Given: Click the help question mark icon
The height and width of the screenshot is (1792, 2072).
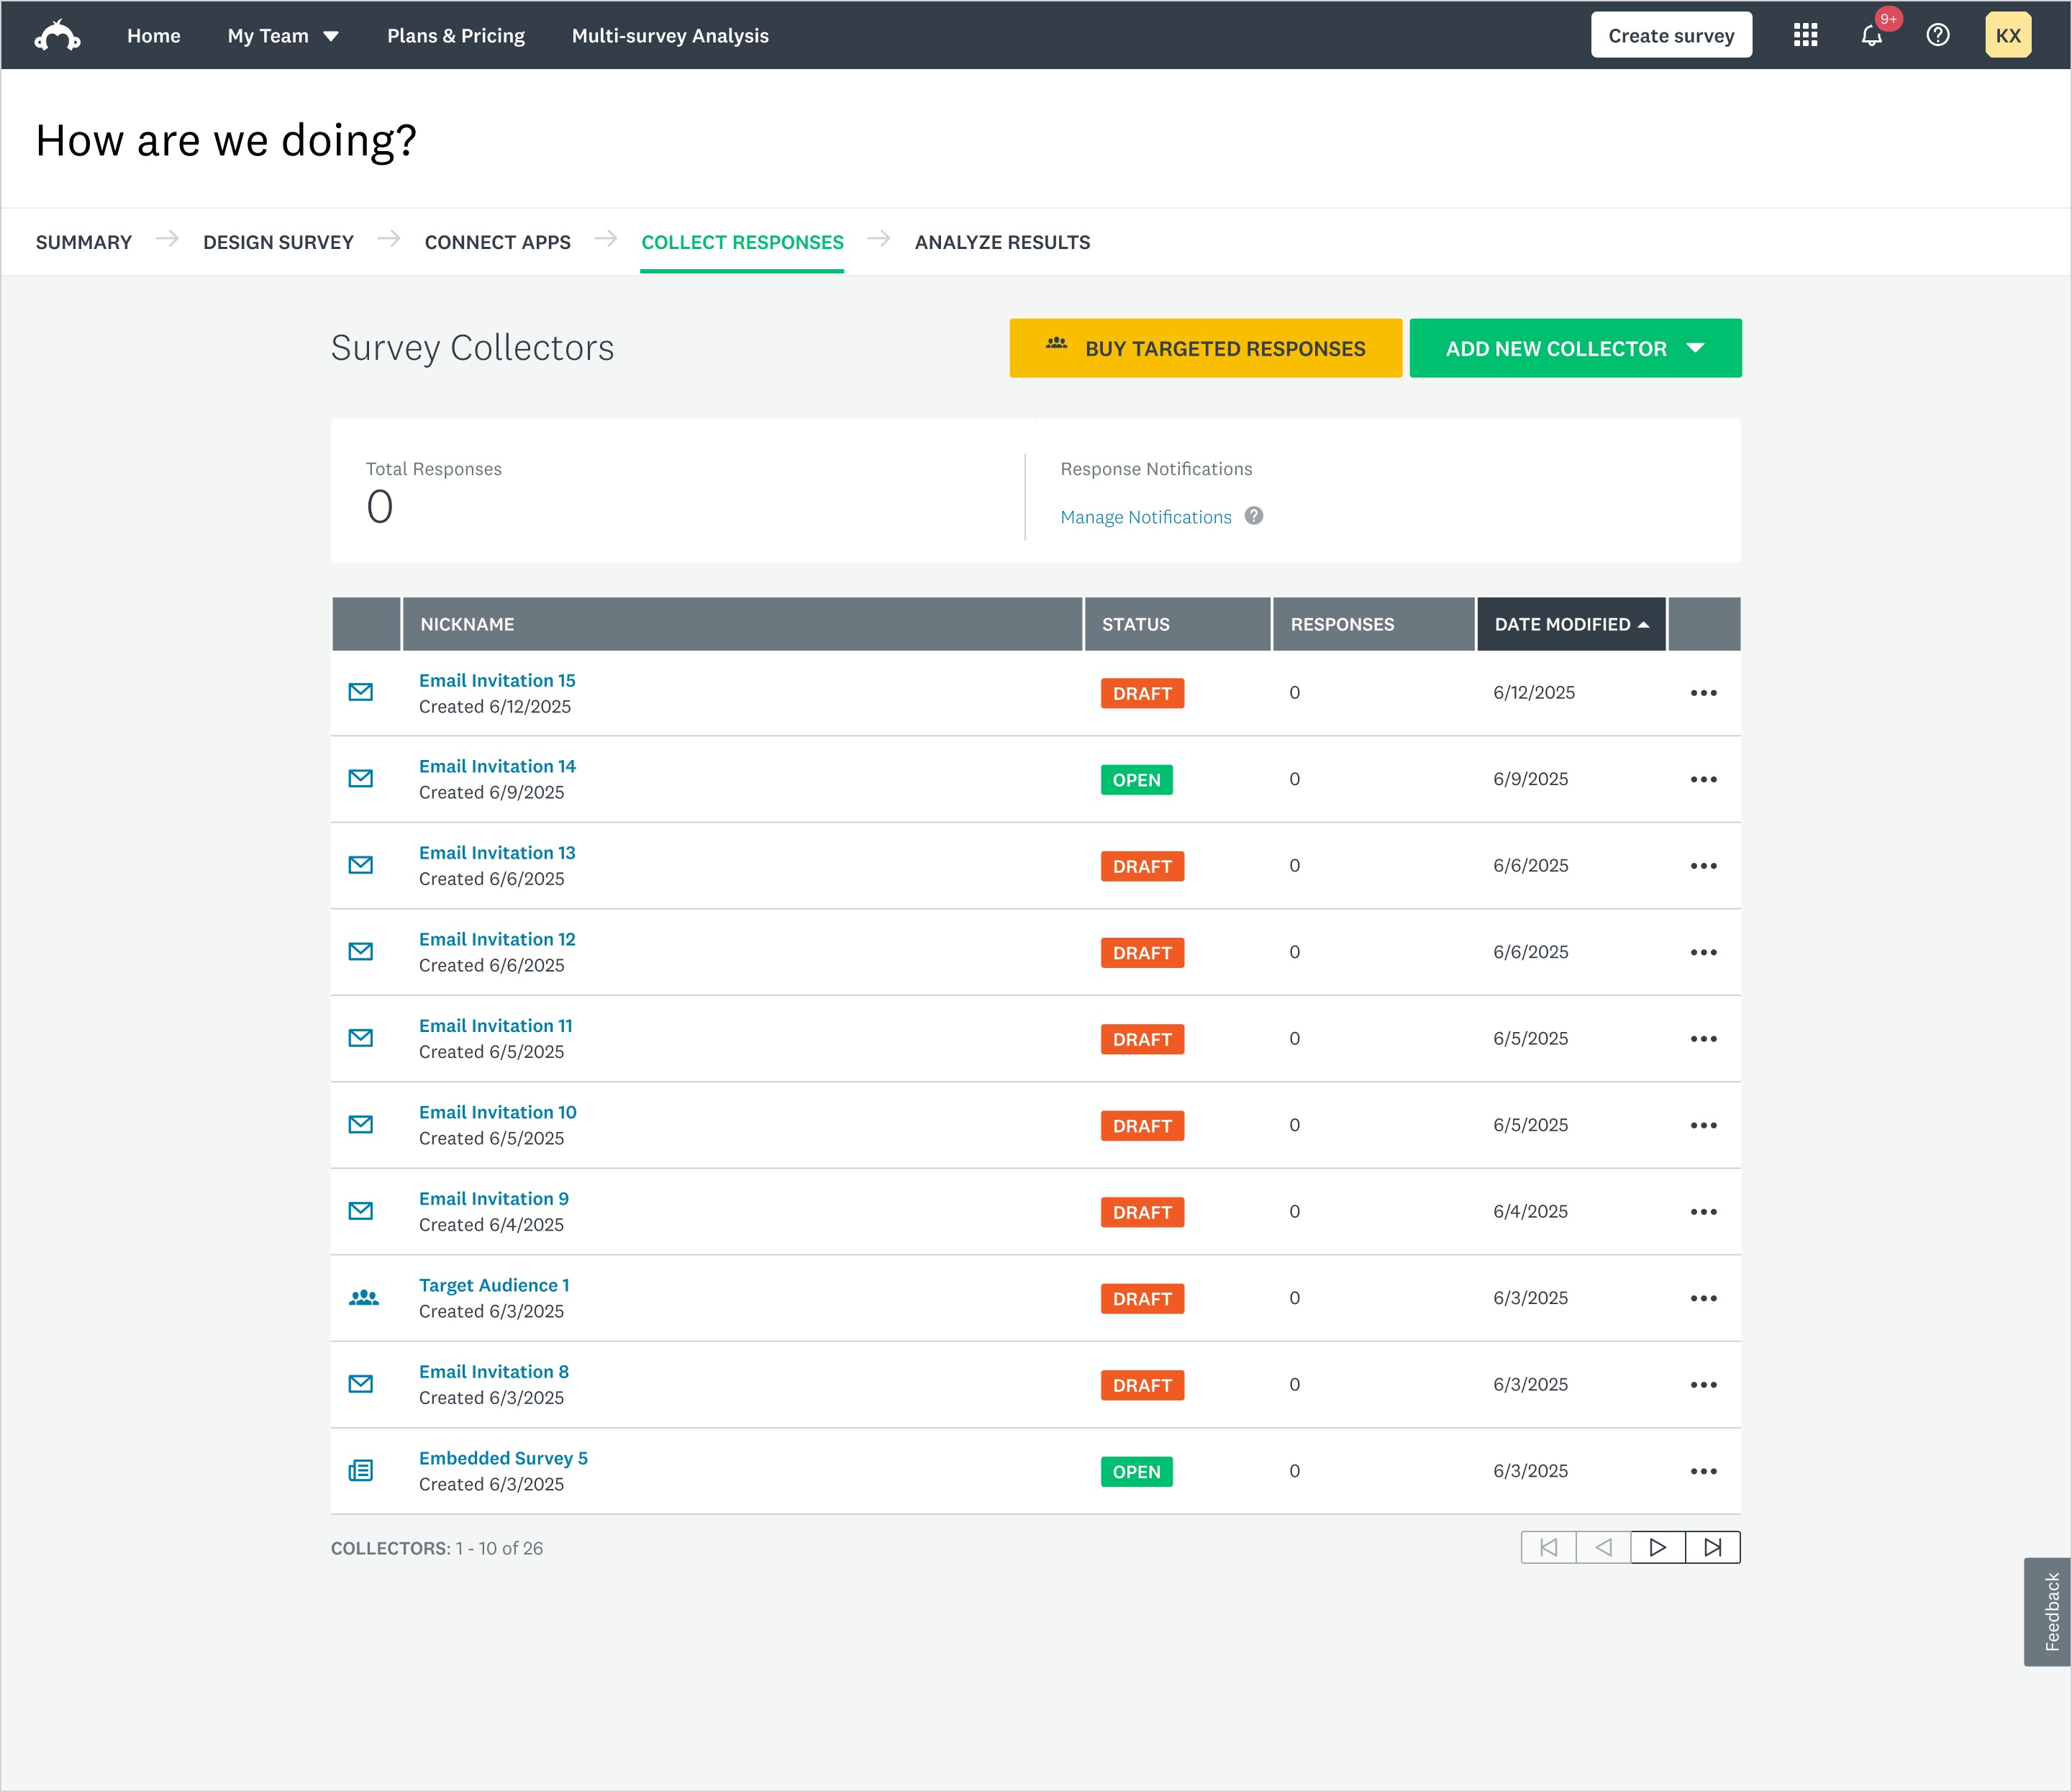Looking at the screenshot, I should [1937, 36].
